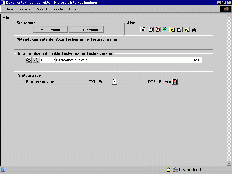232x174 pixels.
Task: Click the globe with arrows icon
Action: tap(165, 30)
